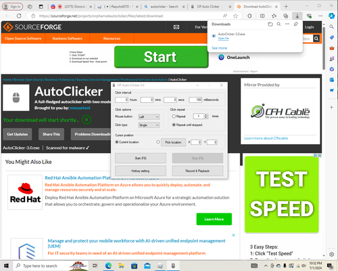
Task: Click the page vertical scrollbar
Action: [x=324, y=48]
